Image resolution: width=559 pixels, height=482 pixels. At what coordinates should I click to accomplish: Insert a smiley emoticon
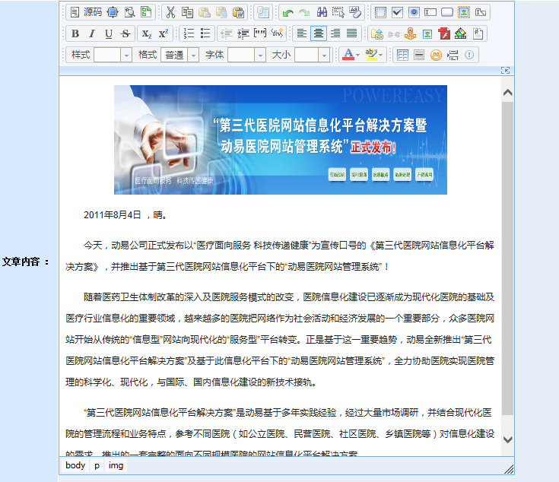point(436,55)
